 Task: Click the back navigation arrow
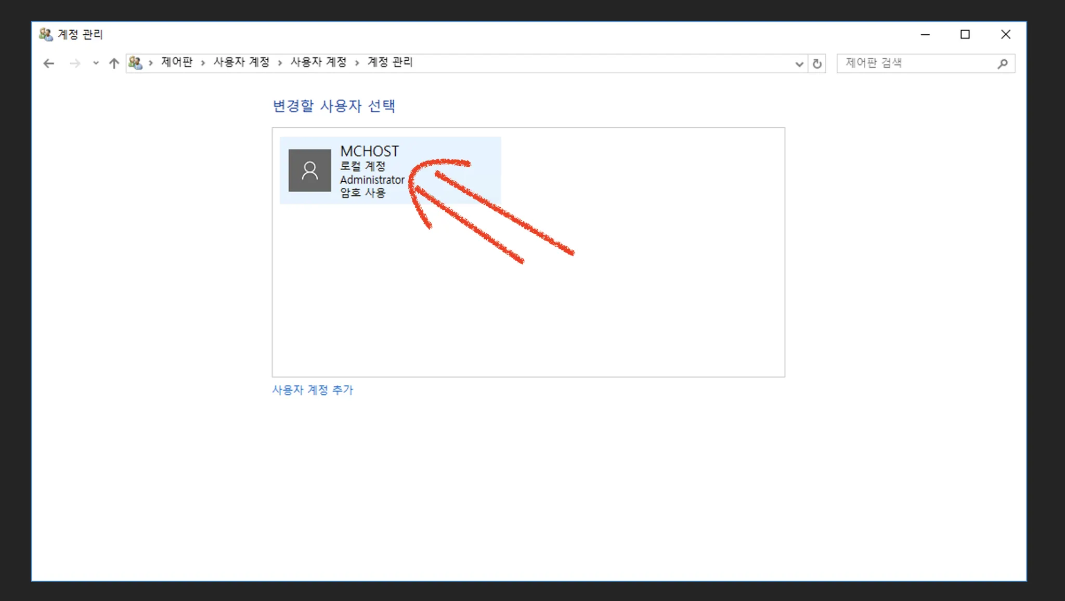coord(49,63)
